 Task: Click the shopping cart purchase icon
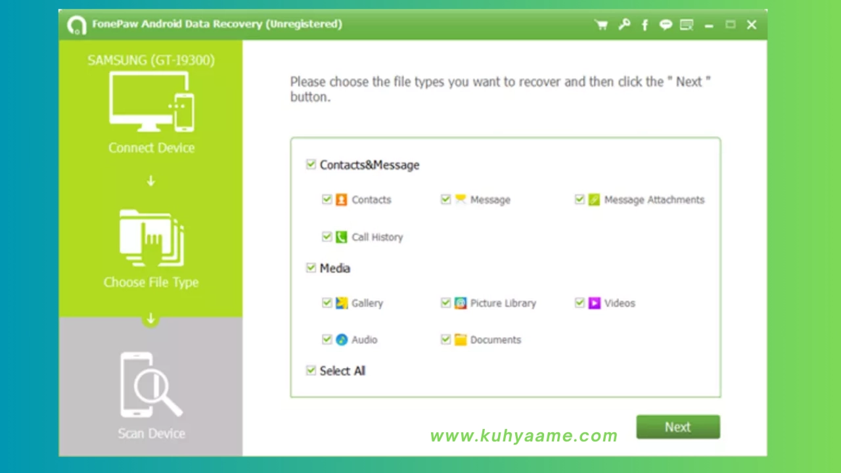[x=601, y=25]
